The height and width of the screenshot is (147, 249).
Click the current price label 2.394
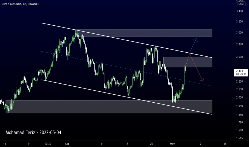(x=239, y=71)
